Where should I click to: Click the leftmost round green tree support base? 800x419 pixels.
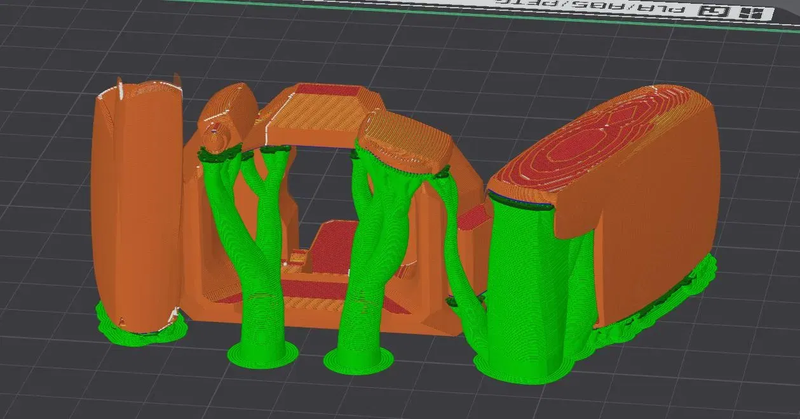click(262, 354)
